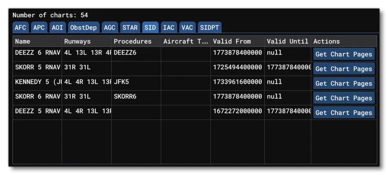This screenshot has width=388, height=175.
Task: Get Chart Pages for DEEZZ 6 RNAV
Action: (344, 54)
